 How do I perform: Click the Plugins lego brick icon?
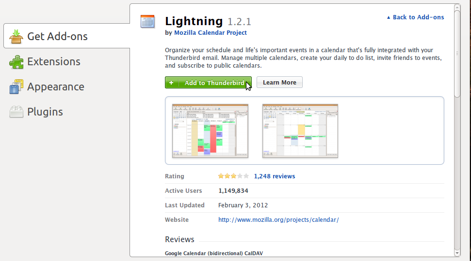click(16, 112)
